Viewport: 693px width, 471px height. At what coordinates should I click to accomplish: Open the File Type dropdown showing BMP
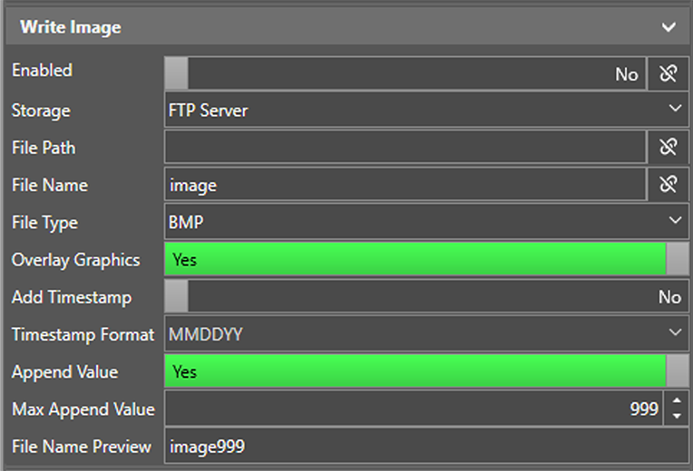(x=426, y=222)
